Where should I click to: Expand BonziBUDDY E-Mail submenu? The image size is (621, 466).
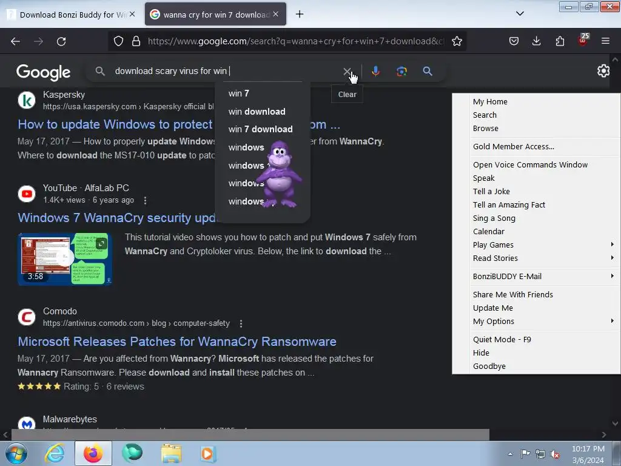coord(536,277)
